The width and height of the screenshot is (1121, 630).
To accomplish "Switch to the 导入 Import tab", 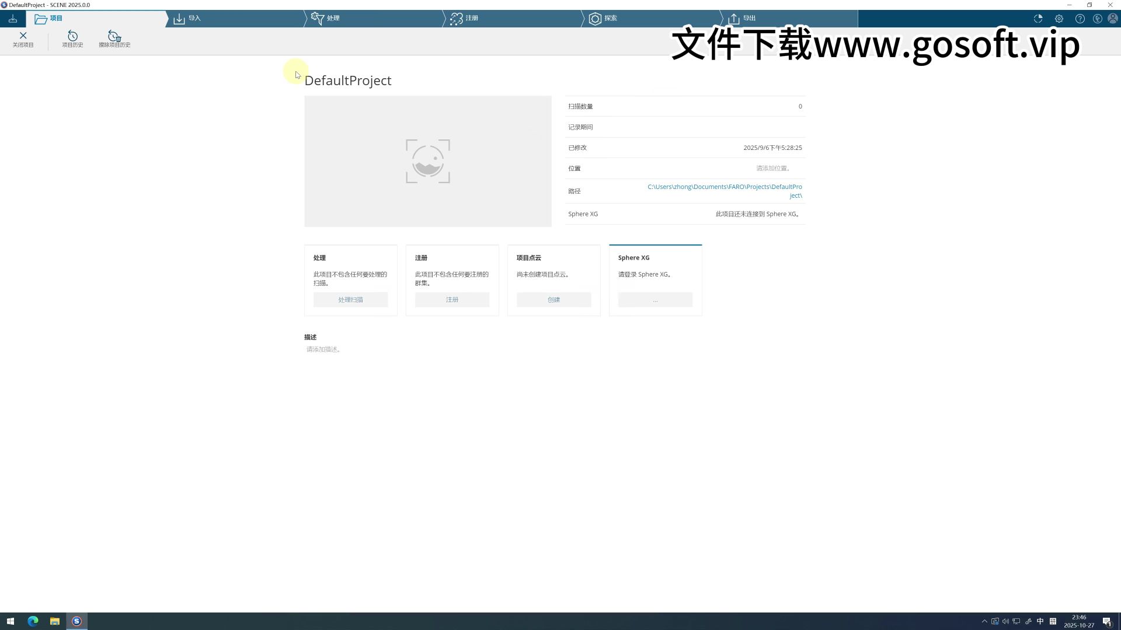I will point(194,18).
